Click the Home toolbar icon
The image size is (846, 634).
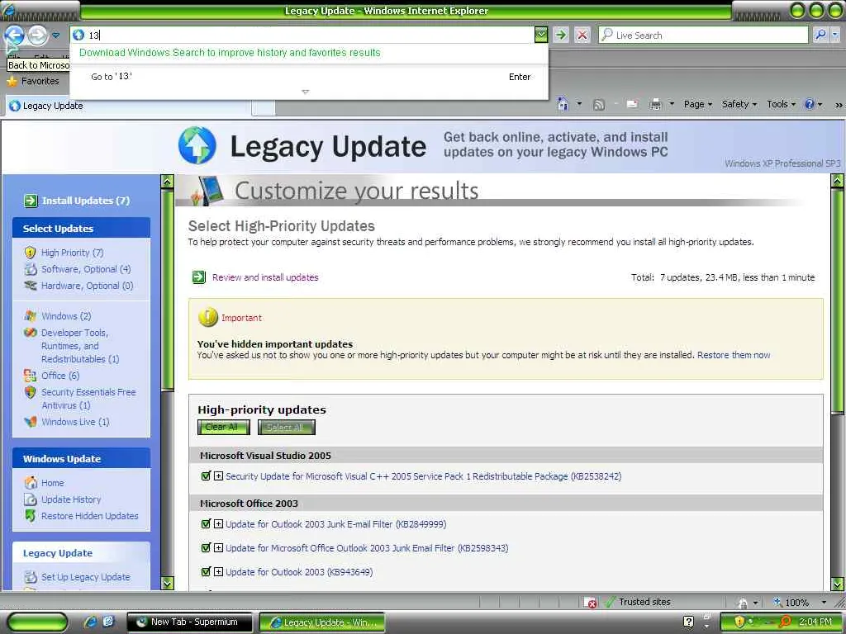click(563, 104)
